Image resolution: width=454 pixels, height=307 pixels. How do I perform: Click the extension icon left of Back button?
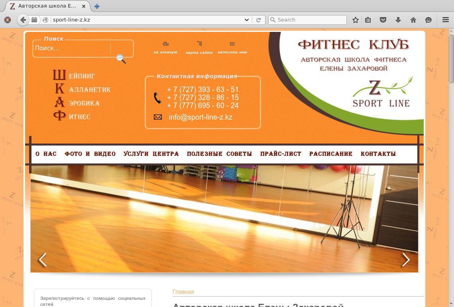click(8, 20)
